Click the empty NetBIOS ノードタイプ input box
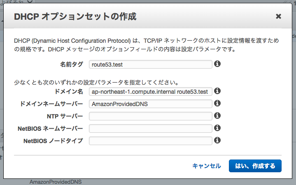The width and height of the screenshot is (296, 185). pos(150,141)
